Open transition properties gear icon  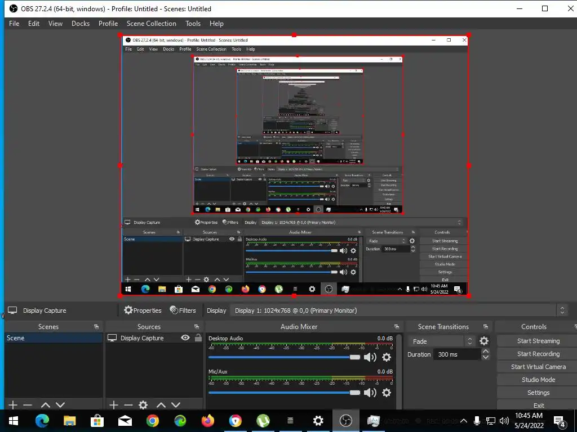(484, 341)
